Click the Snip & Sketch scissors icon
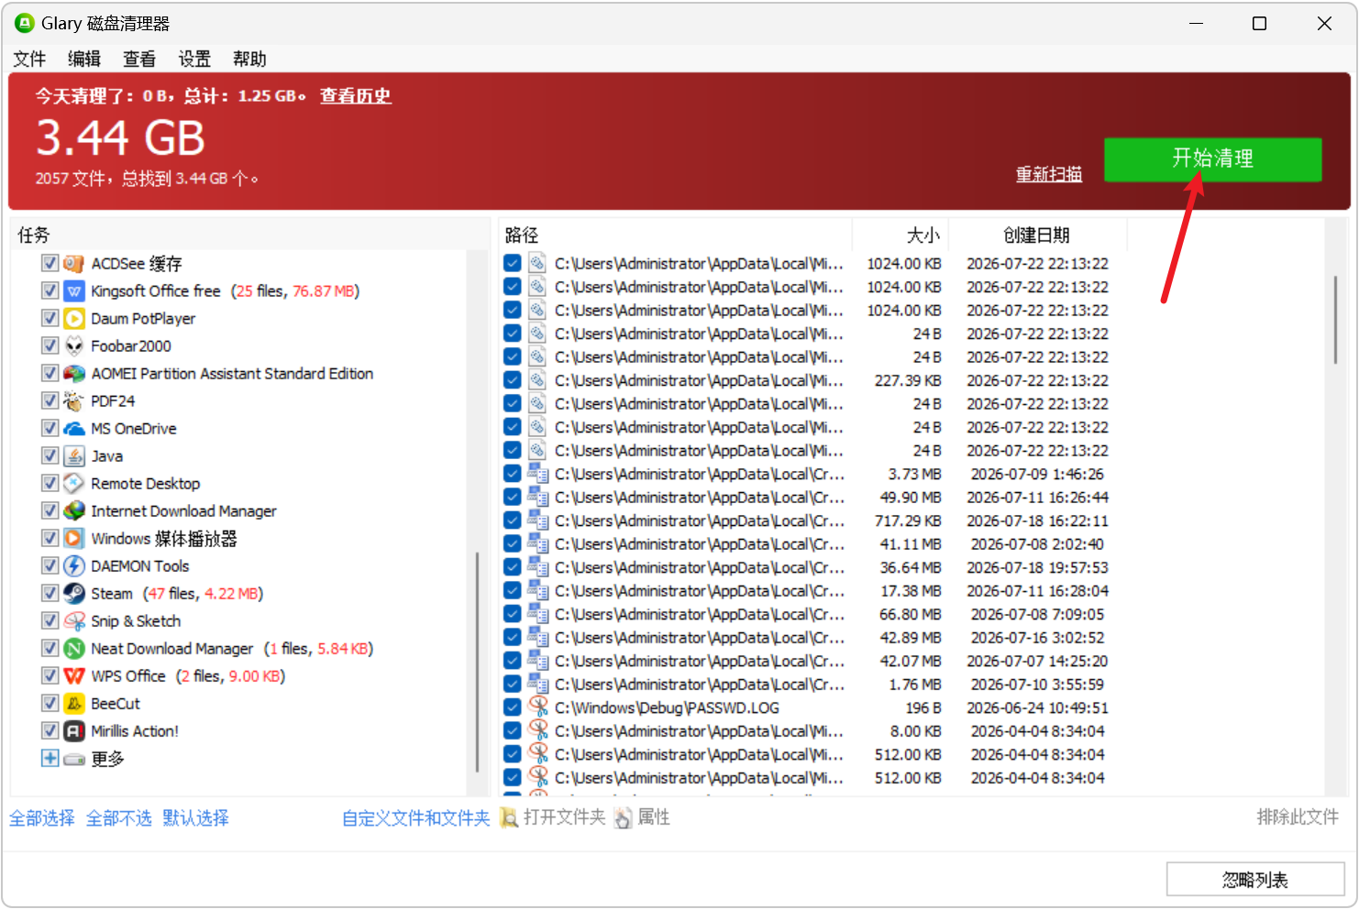The width and height of the screenshot is (1359, 909). click(74, 621)
